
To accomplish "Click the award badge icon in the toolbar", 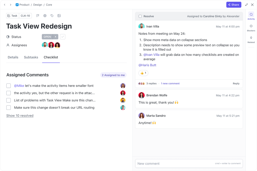I will tap(45, 16).
